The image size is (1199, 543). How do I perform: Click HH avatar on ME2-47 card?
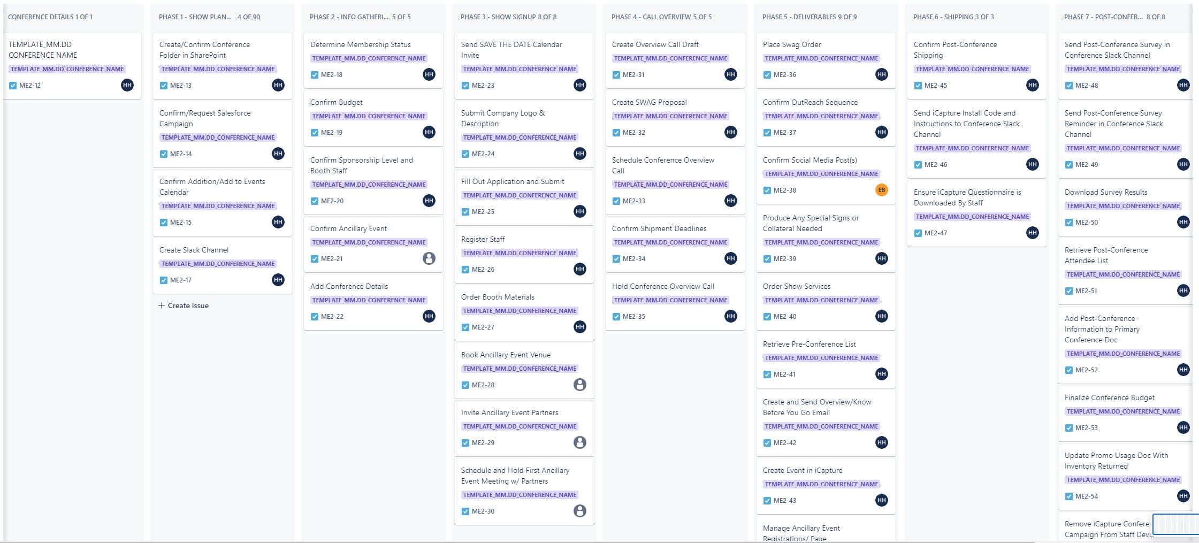(1032, 233)
